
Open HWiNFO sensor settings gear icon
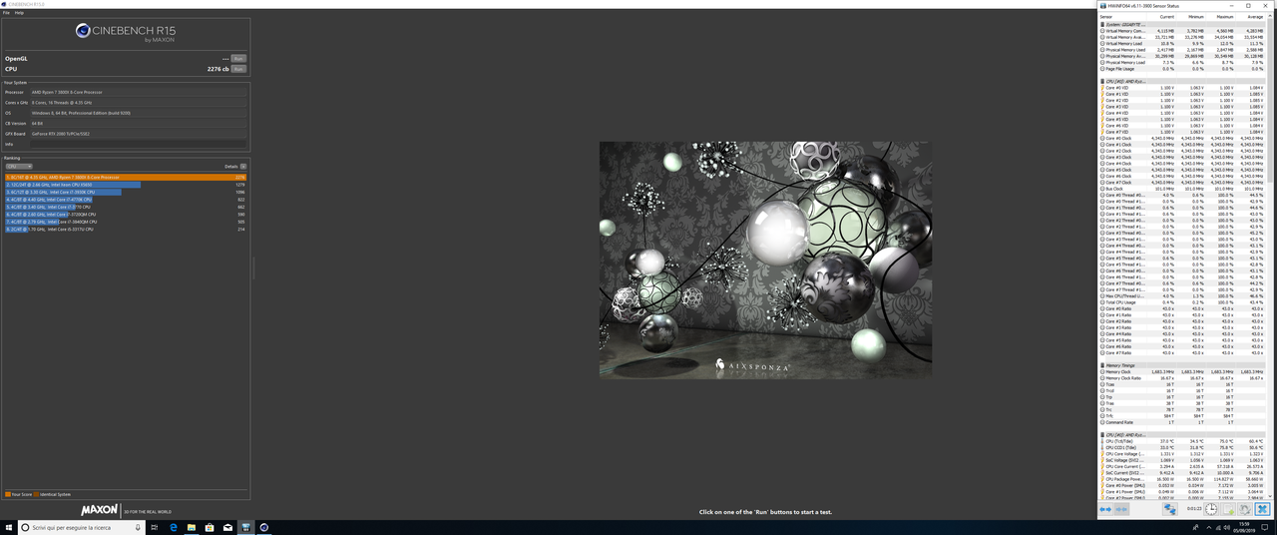[x=1245, y=509]
